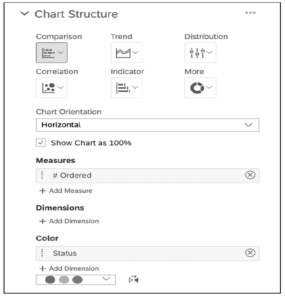Select the Correlation chart type icon
The image size is (285, 297).
48,87
